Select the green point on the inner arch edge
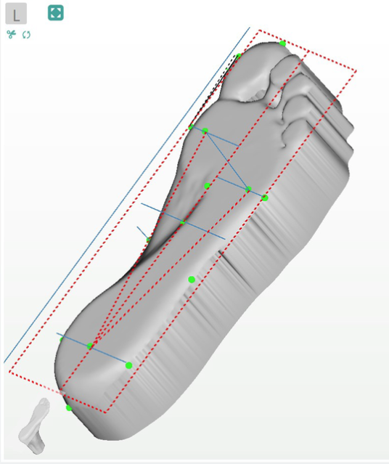 pos(149,240)
